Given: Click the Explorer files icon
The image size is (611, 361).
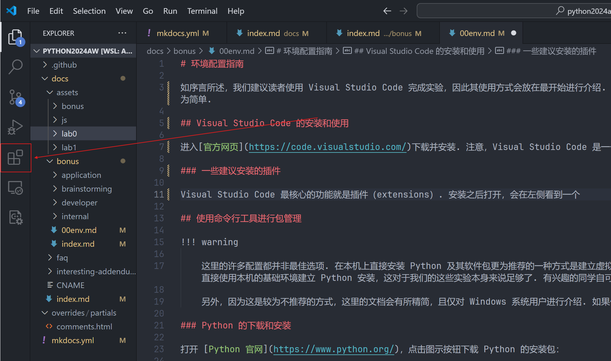Looking at the screenshot, I should click(15, 37).
